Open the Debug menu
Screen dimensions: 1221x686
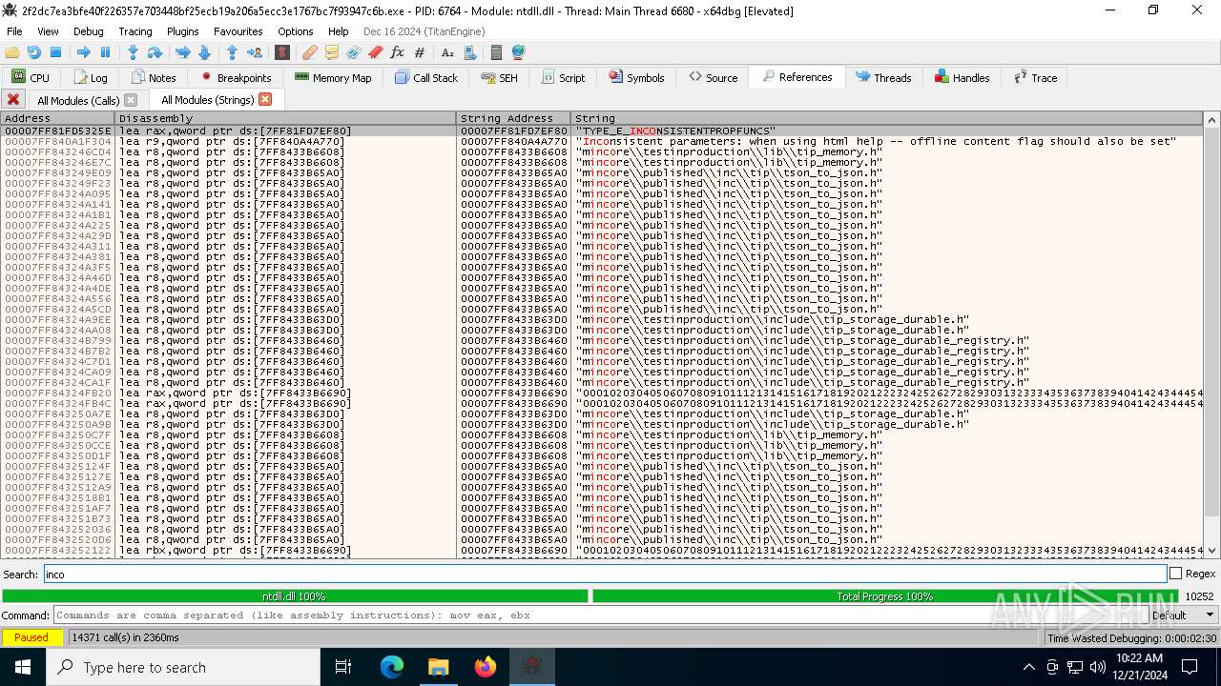tap(88, 31)
